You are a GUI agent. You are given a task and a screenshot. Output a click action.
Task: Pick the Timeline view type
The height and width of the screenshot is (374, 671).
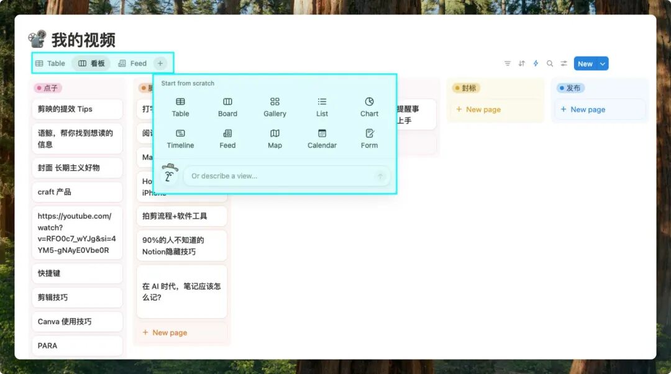(180, 139)
